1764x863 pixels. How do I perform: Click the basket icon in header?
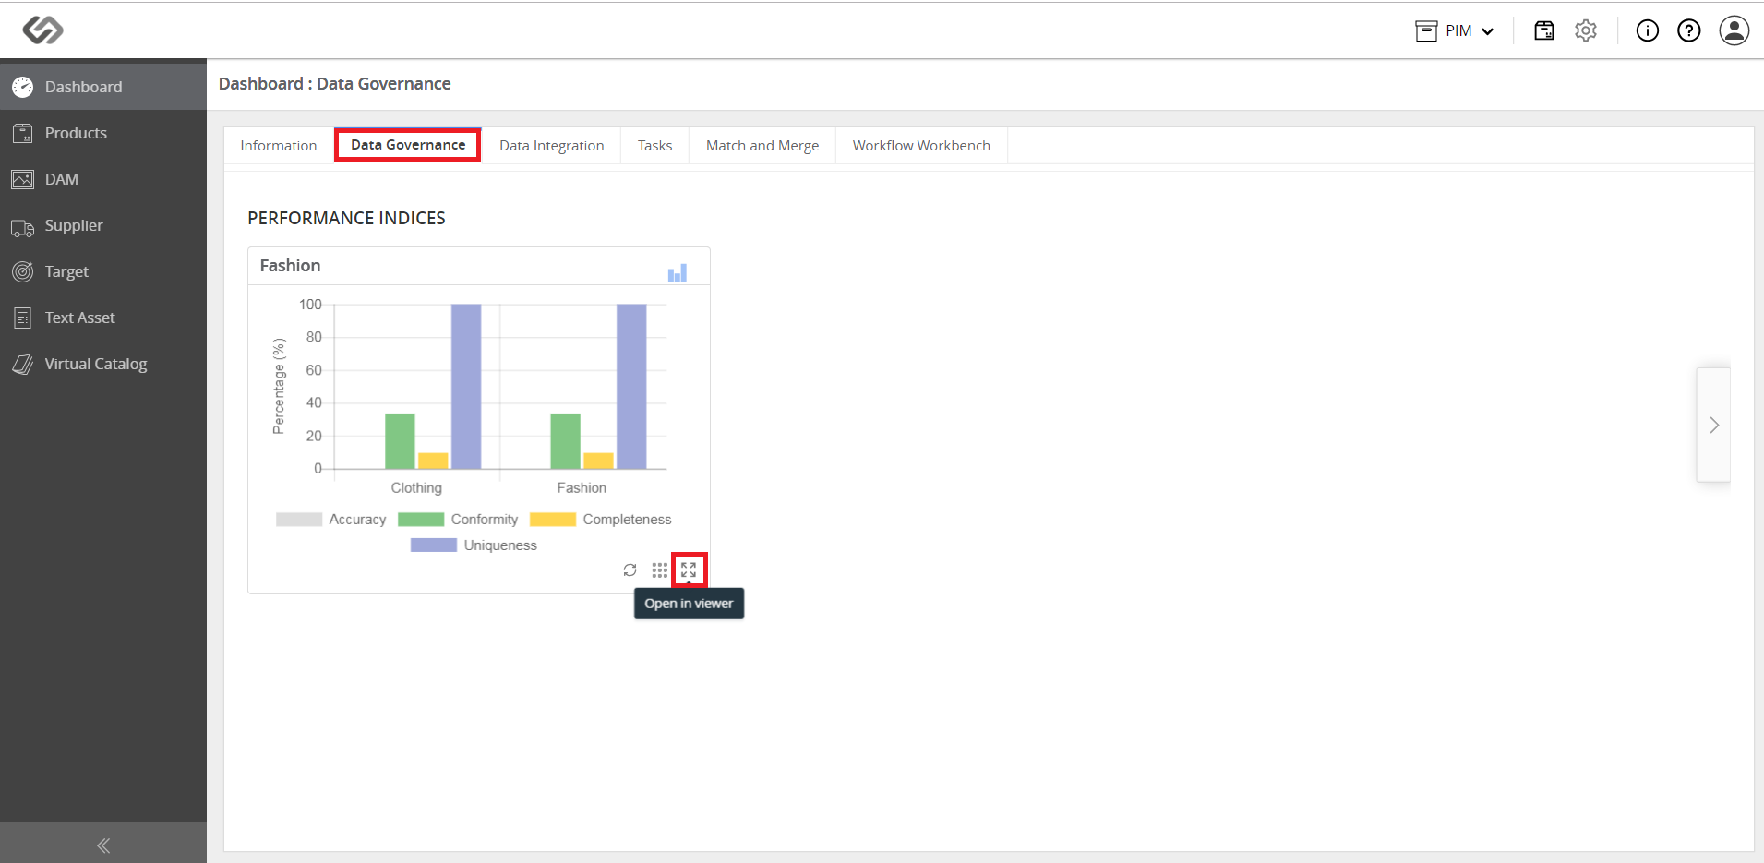click(1544, 30)
